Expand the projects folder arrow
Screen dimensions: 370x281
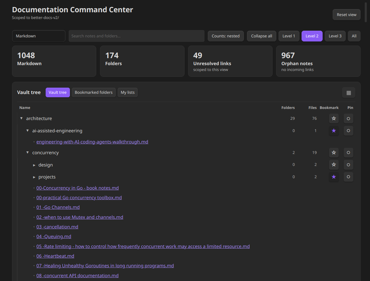(x=34, y=177)
